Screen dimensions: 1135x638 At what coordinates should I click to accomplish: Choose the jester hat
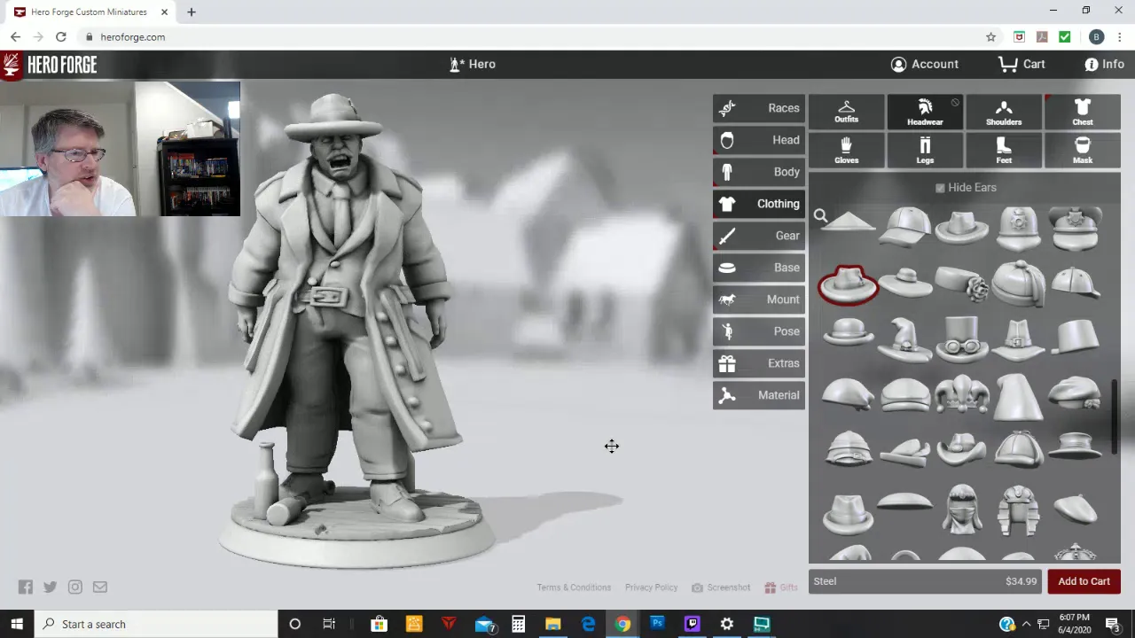[x=962, y=393]
